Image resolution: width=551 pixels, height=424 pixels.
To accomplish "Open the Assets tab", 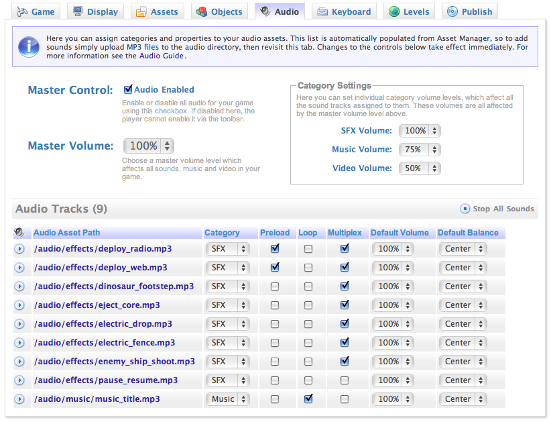I will click(x=158, y=11).
